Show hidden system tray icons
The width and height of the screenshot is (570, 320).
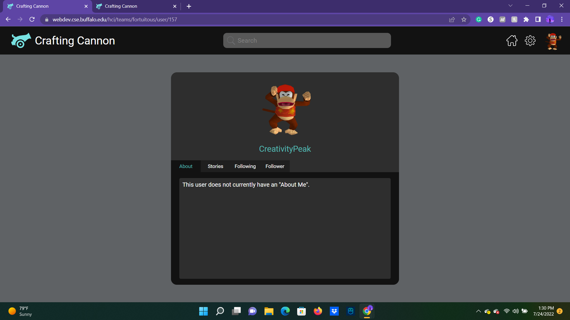tap(478, 311)
